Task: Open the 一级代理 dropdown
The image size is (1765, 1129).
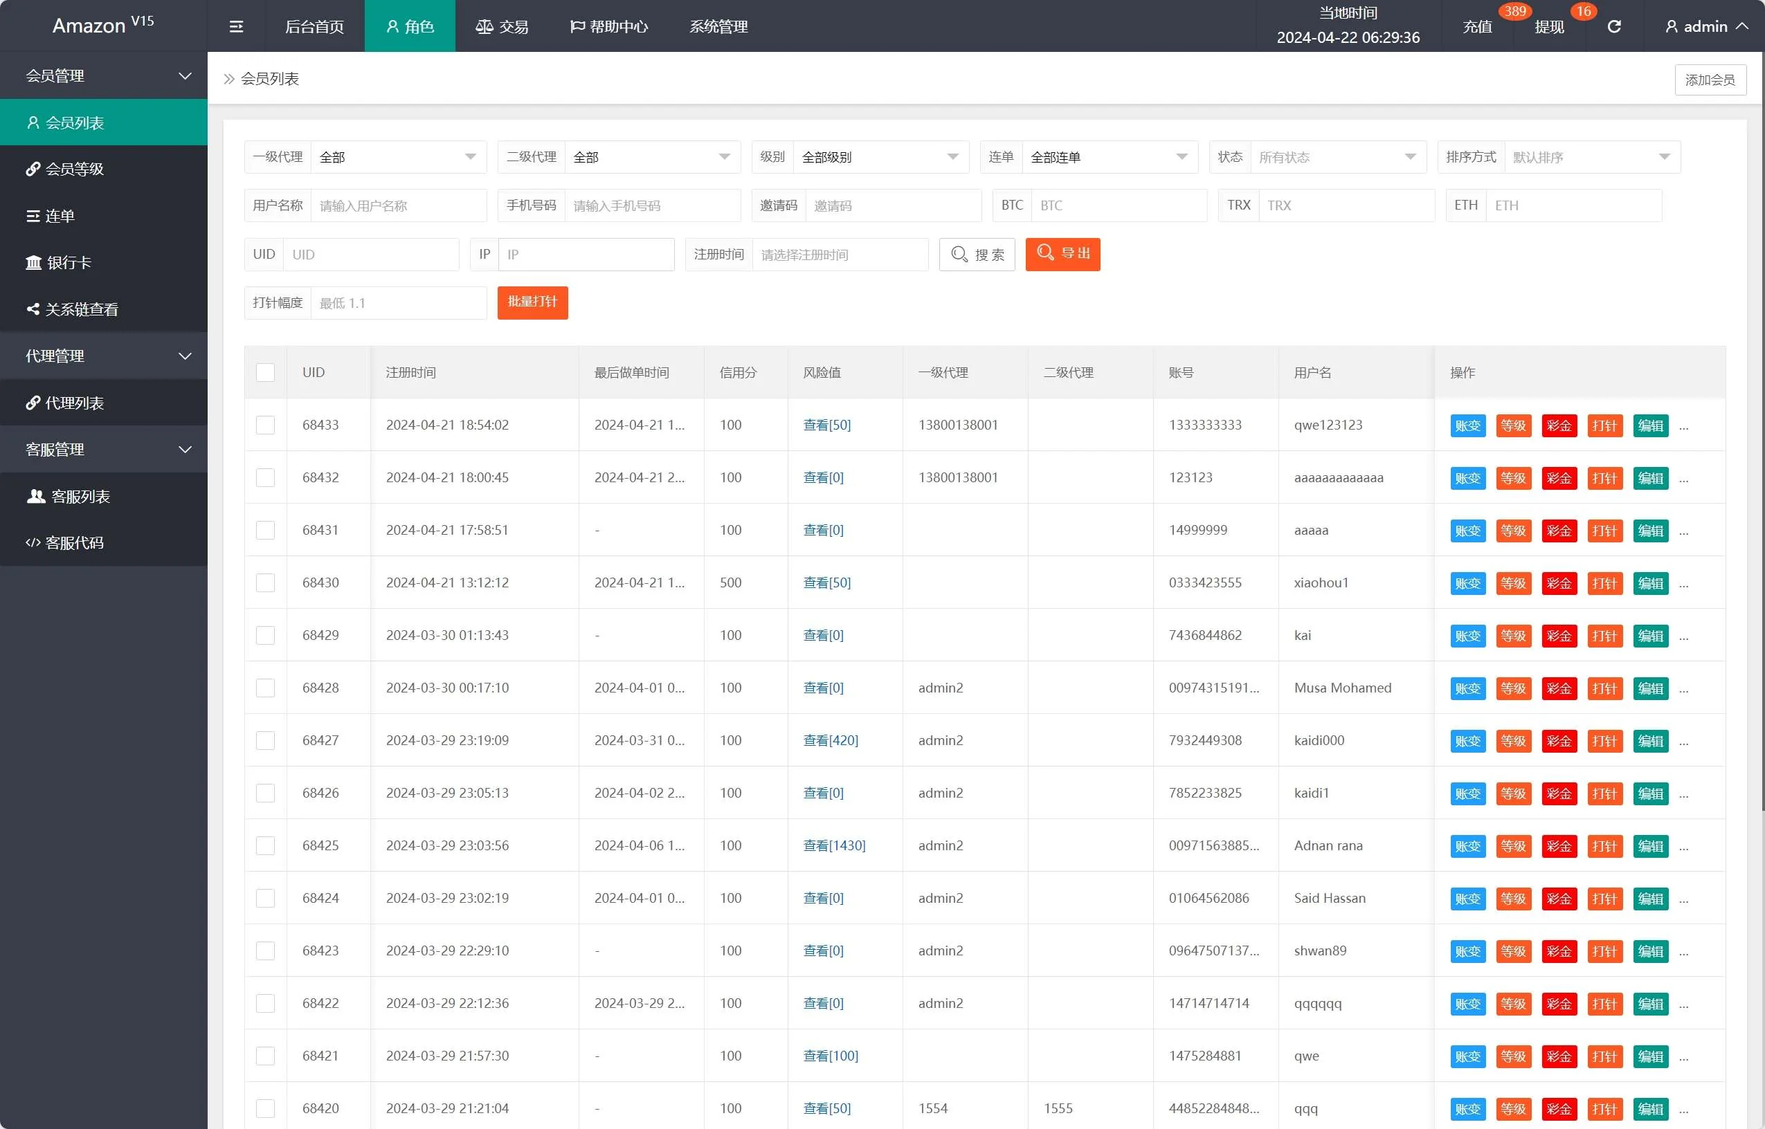Action: pos(398,157)
